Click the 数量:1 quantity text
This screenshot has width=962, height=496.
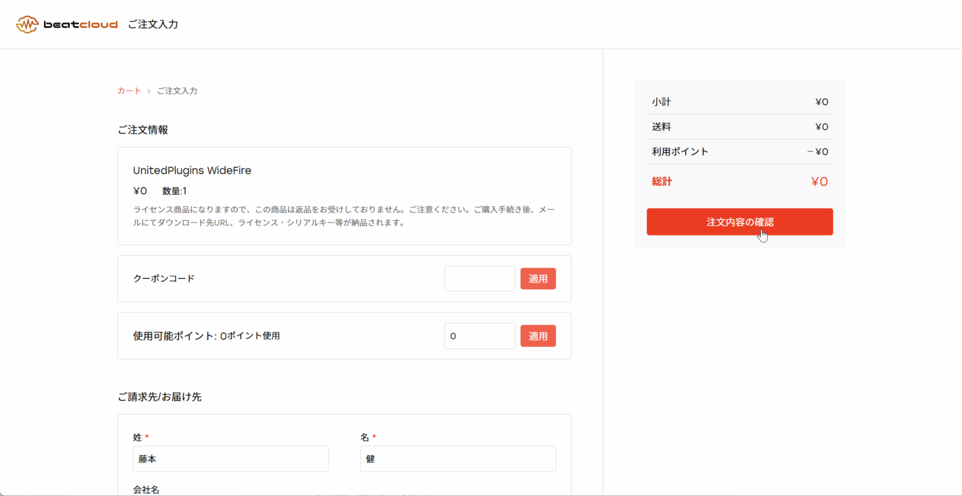point(174,191)
